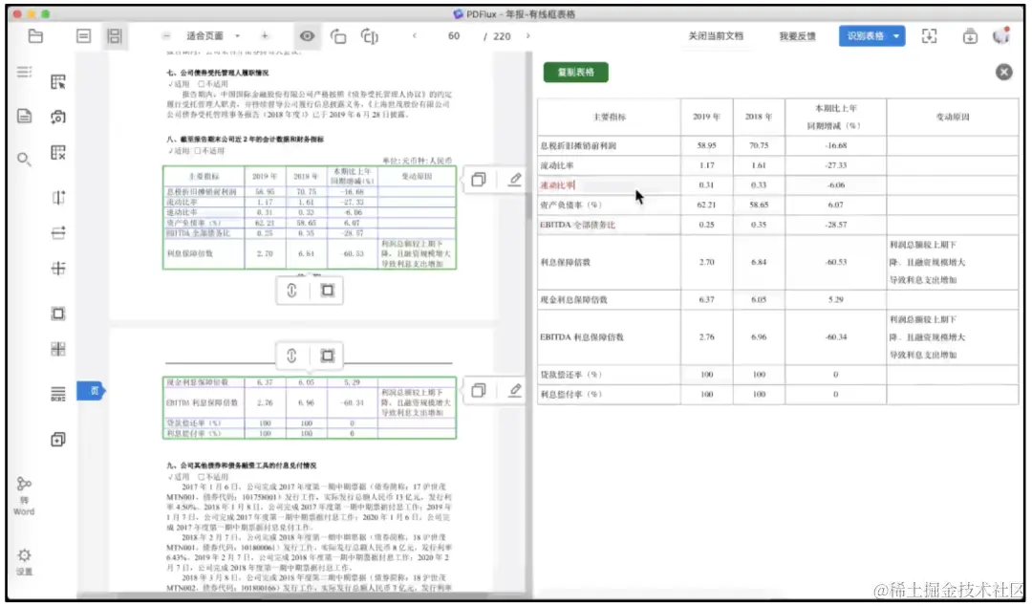Edit the 现金利息保障倍数 table via pencil icon
The image size is (1032, 606).
[x=515, y=391]
